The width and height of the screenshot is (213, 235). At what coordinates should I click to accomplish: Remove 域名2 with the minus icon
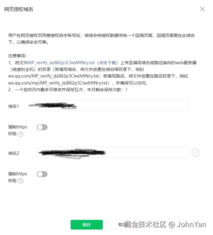tap(195, 153)
